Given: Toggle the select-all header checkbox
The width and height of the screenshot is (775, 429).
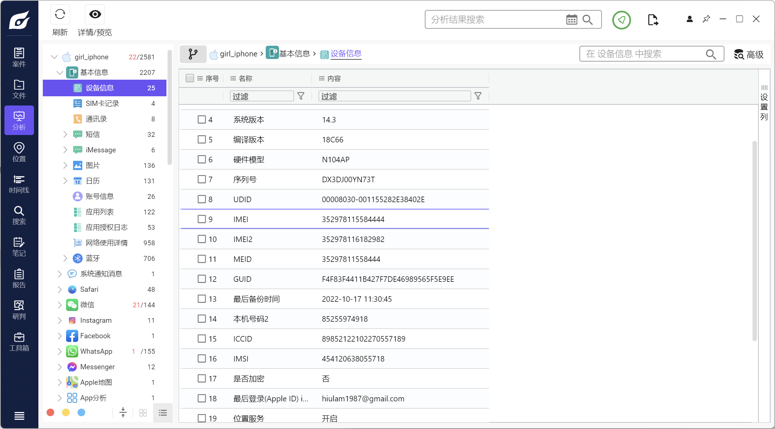Looking at the screenshot, I should pyautogui.click(x=190, y=78).
